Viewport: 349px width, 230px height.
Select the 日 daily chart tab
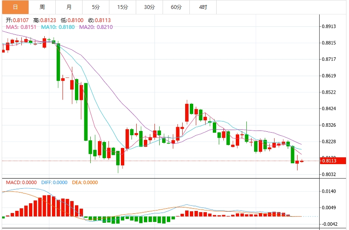[x=15, y=7]
